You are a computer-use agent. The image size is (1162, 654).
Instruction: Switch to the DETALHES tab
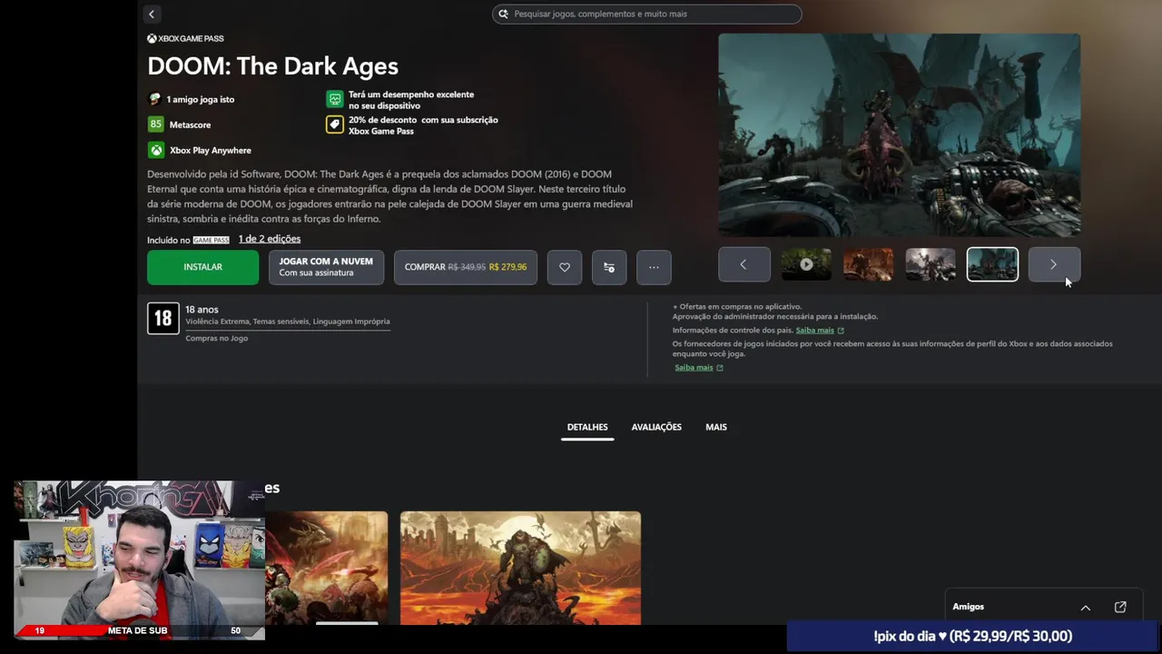tap(587, 427)
